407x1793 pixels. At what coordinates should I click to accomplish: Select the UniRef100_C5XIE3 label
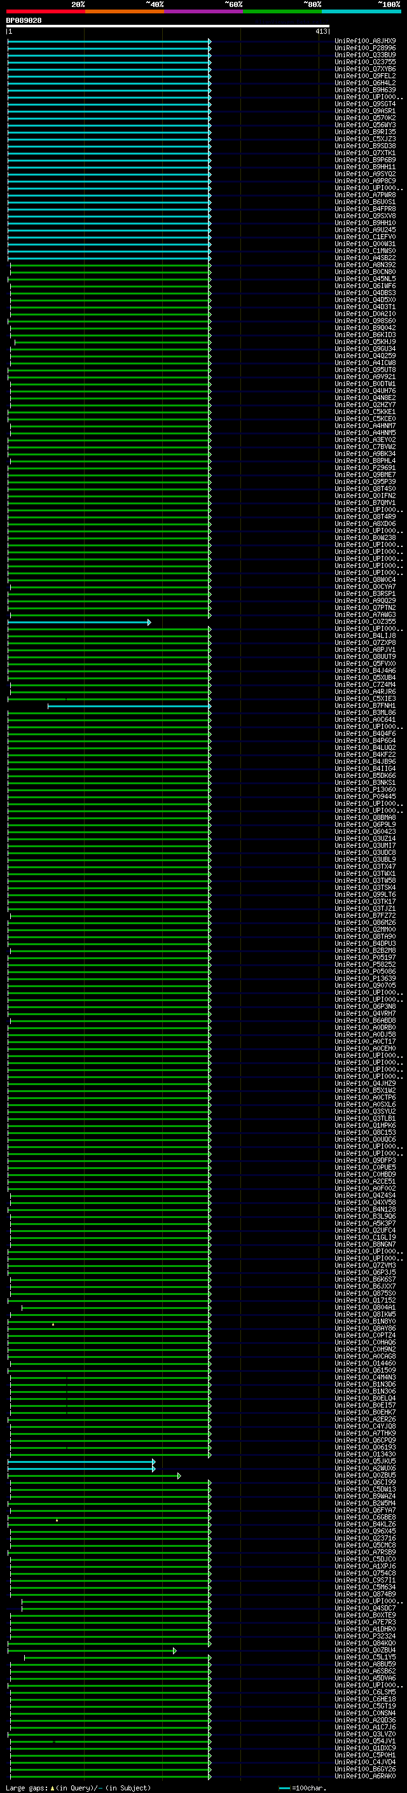[x=365, y=699]
